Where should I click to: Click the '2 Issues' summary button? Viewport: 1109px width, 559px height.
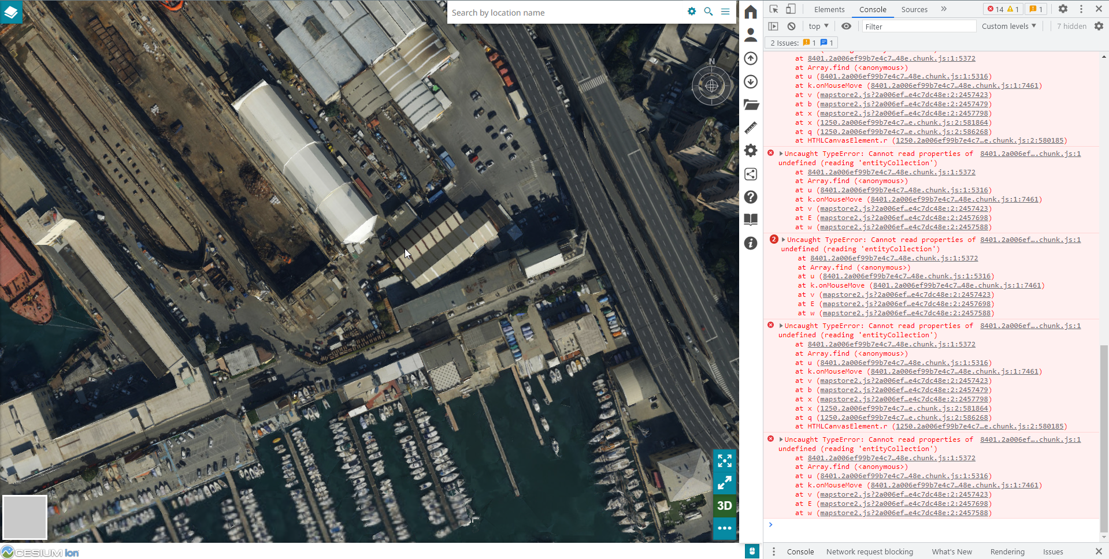pyautogui.click(x=802, y=43)
